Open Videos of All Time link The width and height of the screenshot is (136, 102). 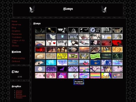(18, 42)
